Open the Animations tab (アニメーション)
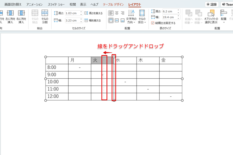Screen dimensions: 233x155 click(x=35, y=5)
